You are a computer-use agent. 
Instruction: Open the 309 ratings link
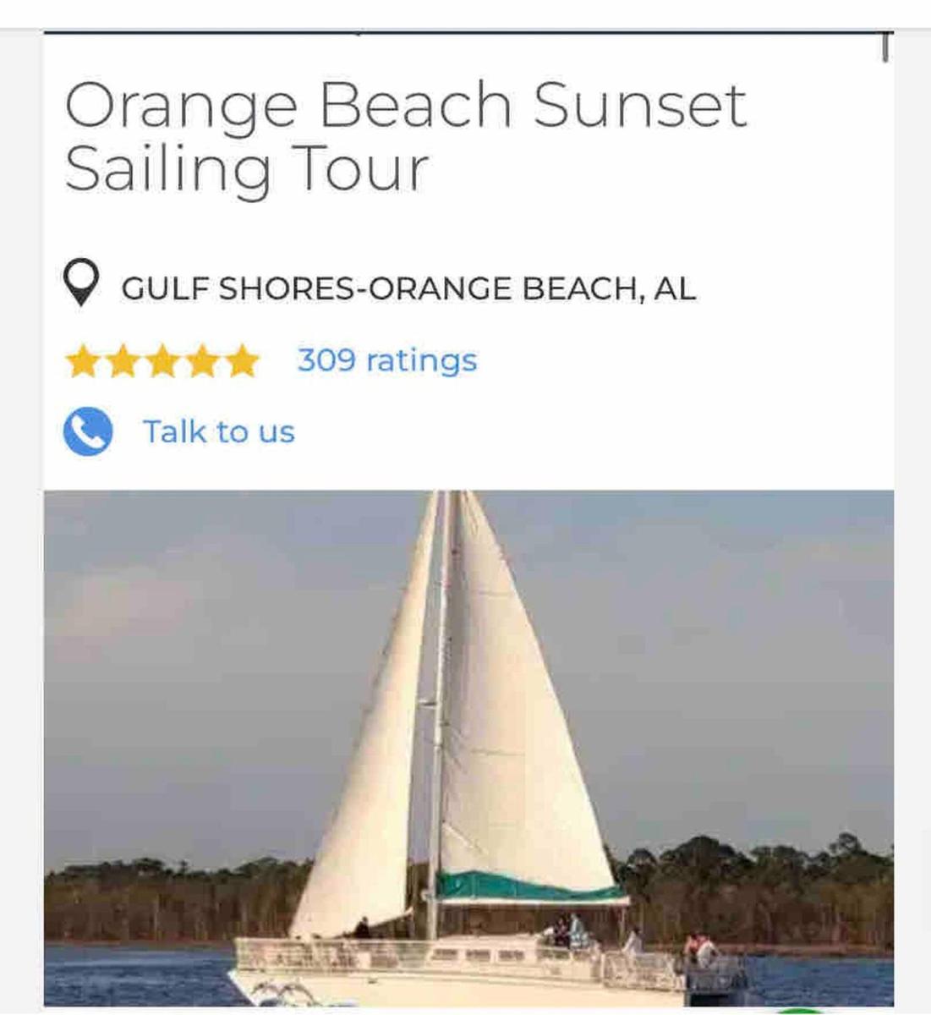click(387, 361)
